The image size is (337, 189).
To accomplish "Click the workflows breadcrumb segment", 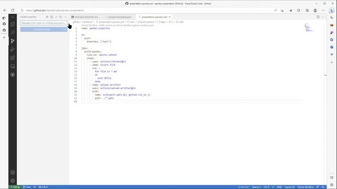I will [87, 22].
